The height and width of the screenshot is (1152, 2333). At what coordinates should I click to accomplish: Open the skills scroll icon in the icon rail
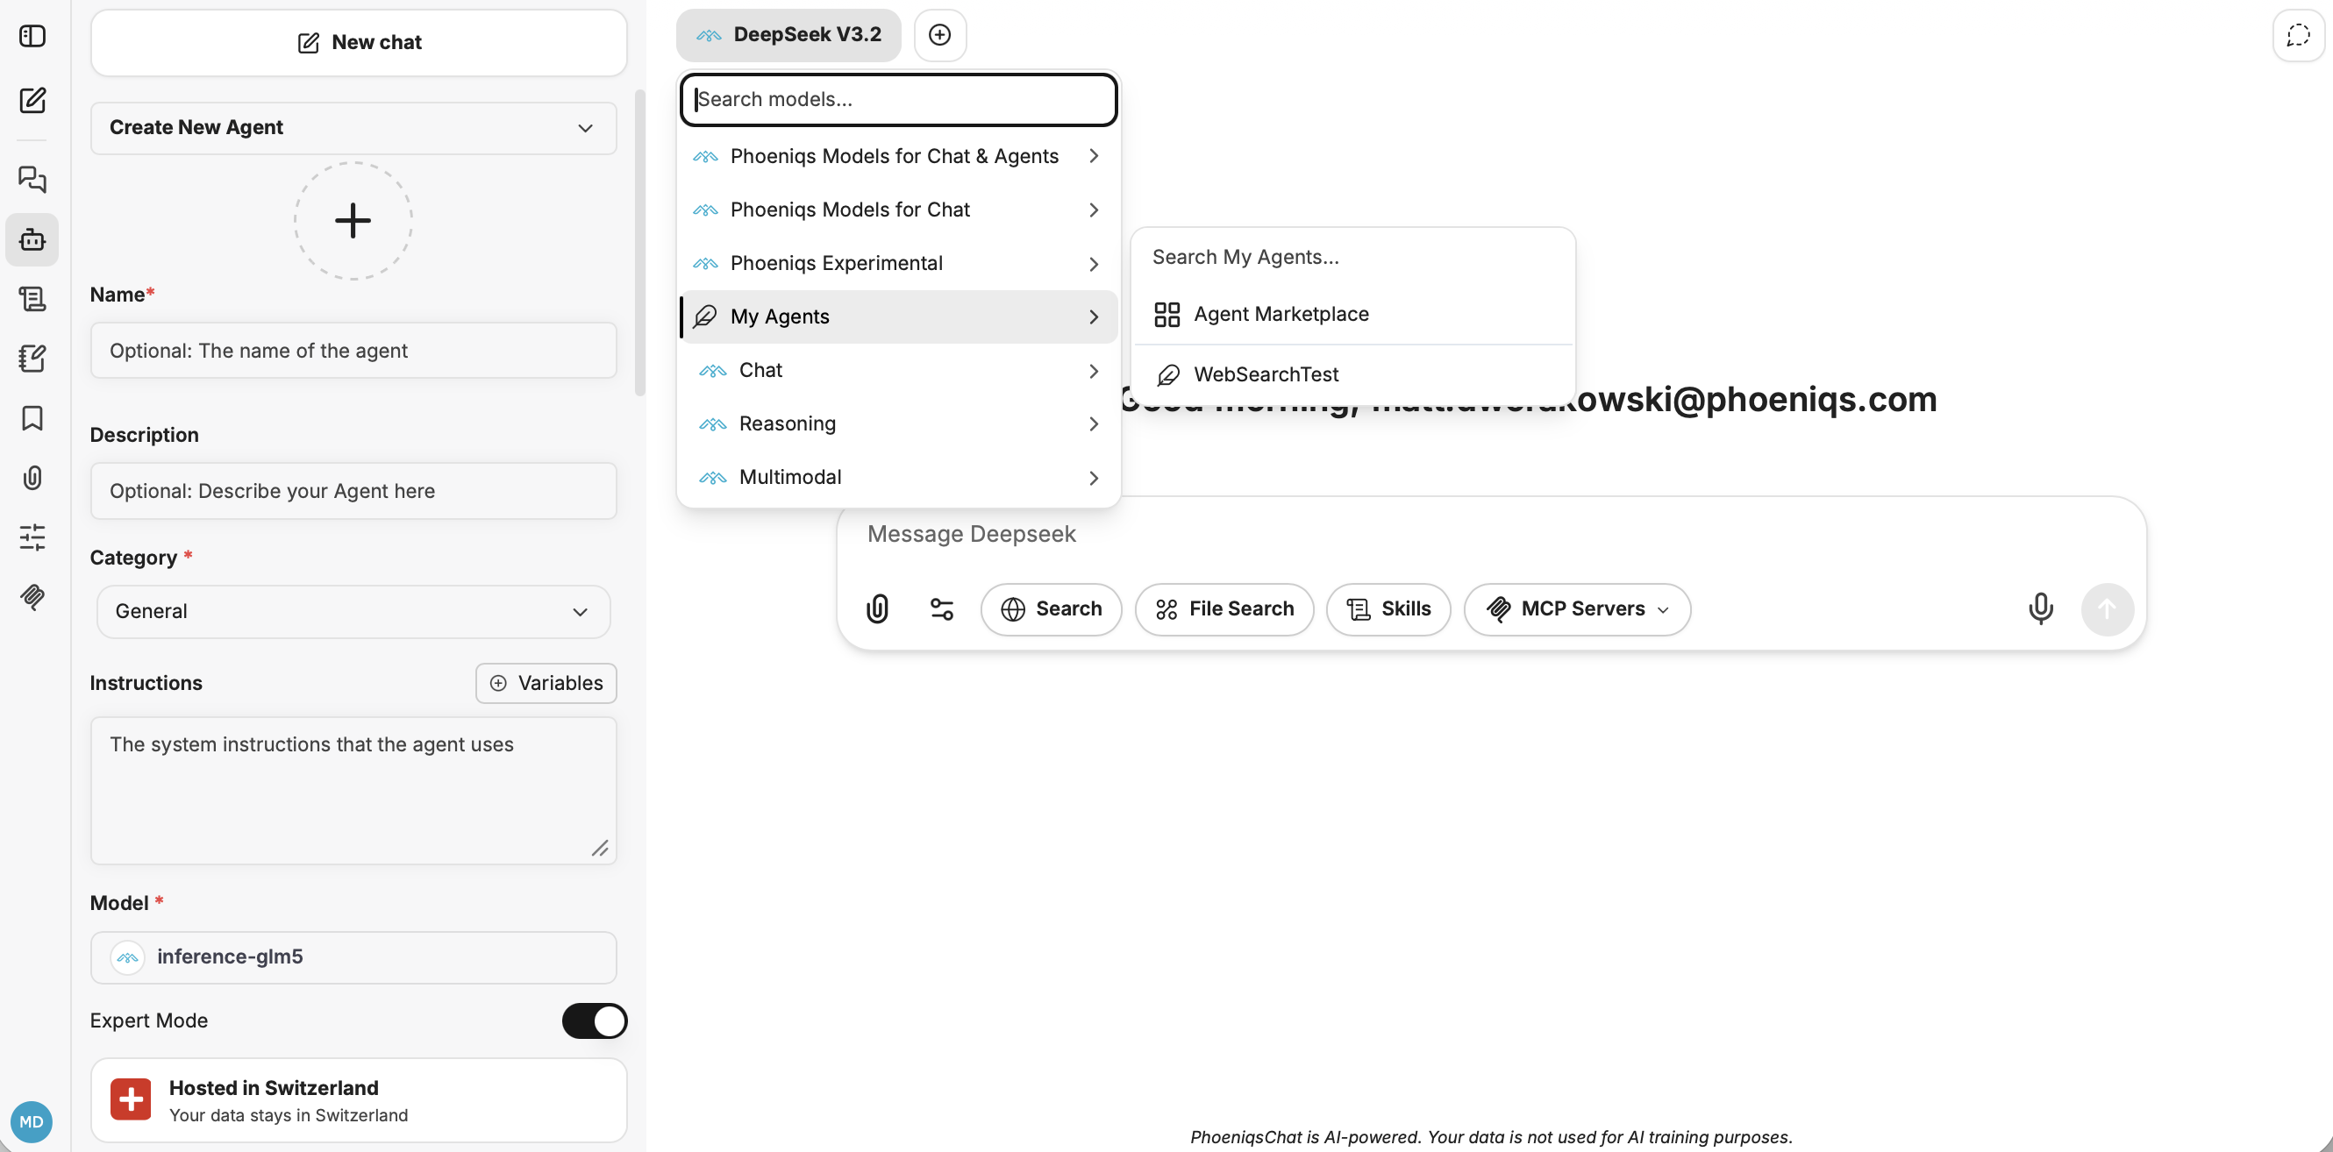coord(32,299)
